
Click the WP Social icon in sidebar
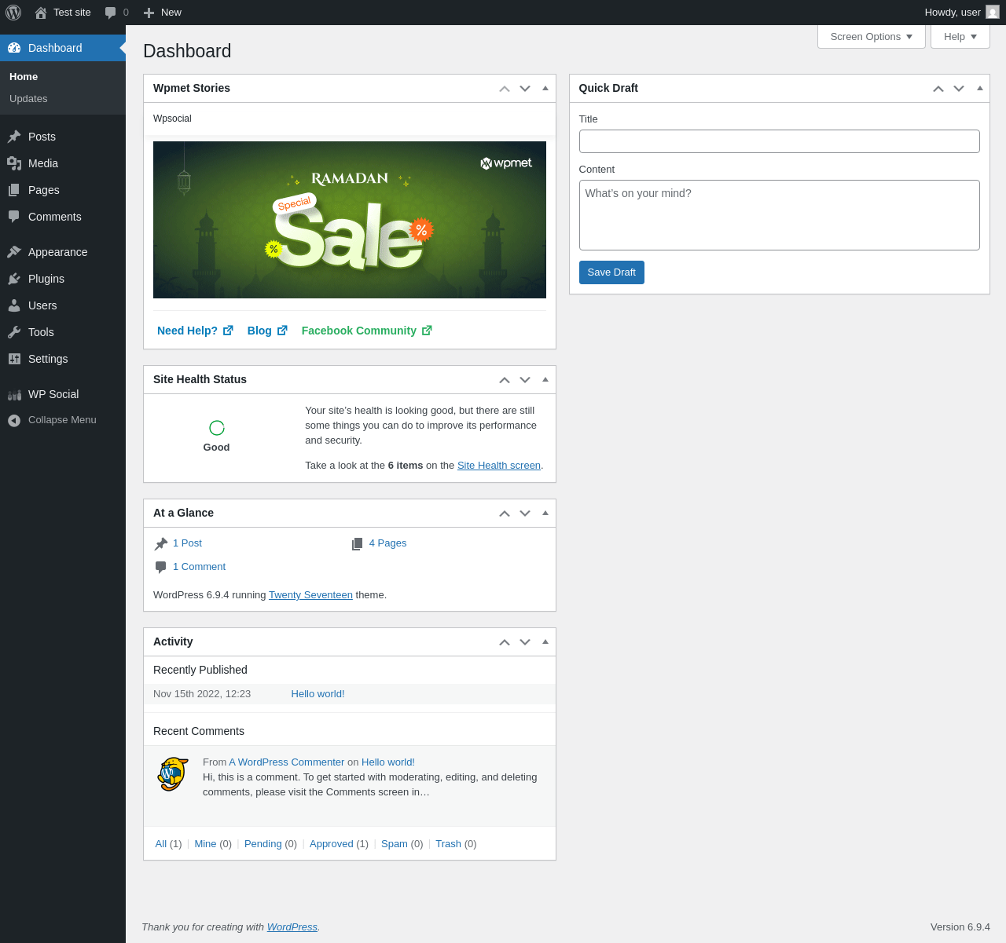tap(14, 394)
